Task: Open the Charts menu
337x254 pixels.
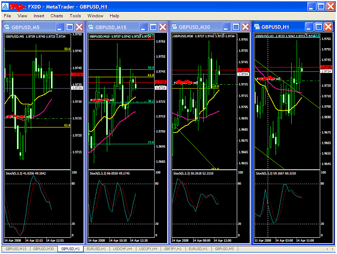Action: point(57,16)
